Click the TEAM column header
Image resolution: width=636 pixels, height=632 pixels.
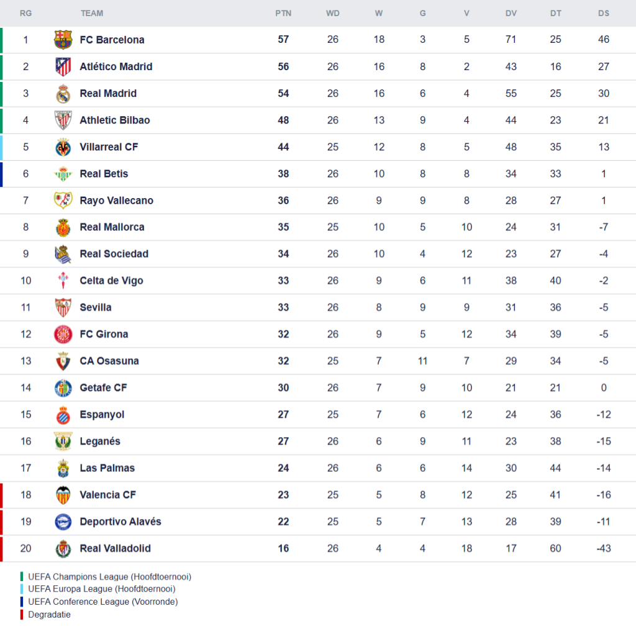(92, 13)
